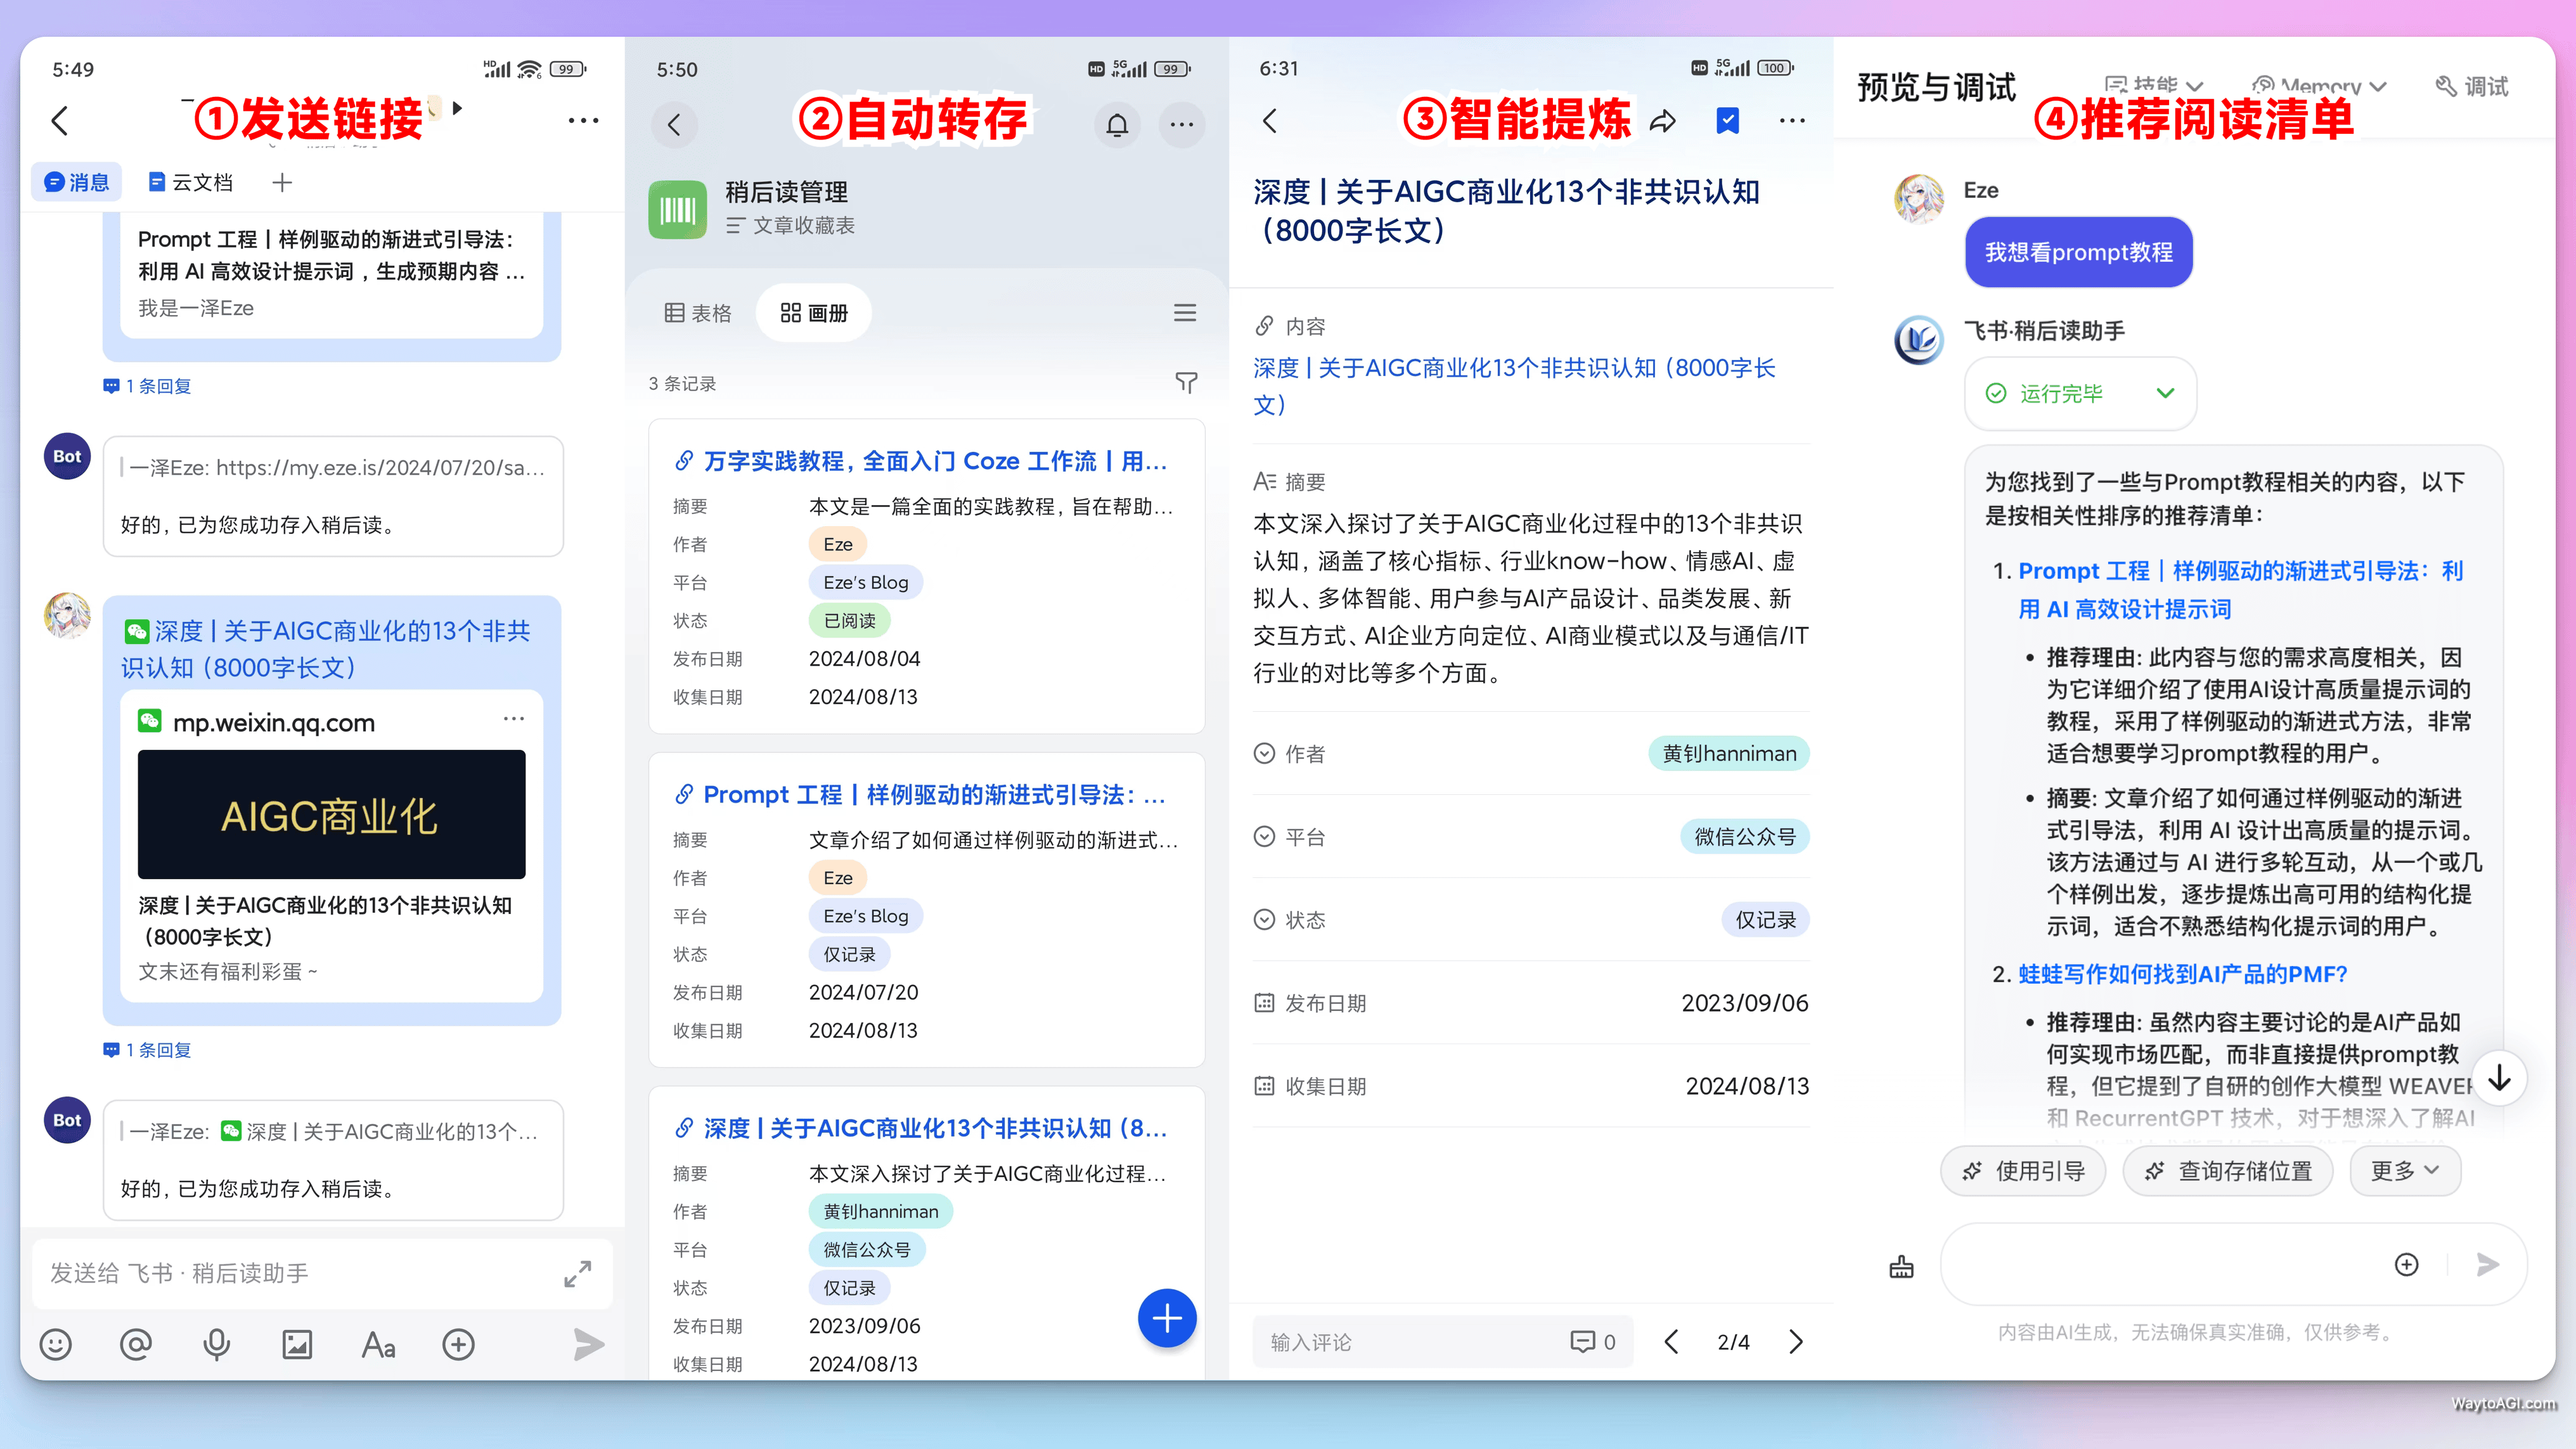This screenshot has width=2576, height=1449.
Task: Change the 状态 field 仅记录
Action: click(1765, 920)
